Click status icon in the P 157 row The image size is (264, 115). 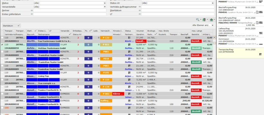tap(129, 80)
